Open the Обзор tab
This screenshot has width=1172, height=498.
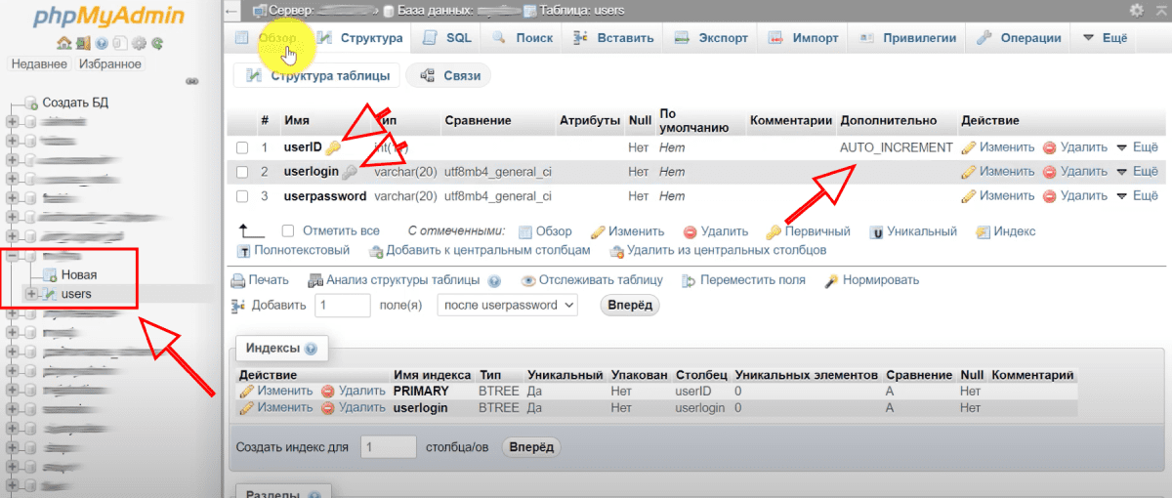(267, 38)
